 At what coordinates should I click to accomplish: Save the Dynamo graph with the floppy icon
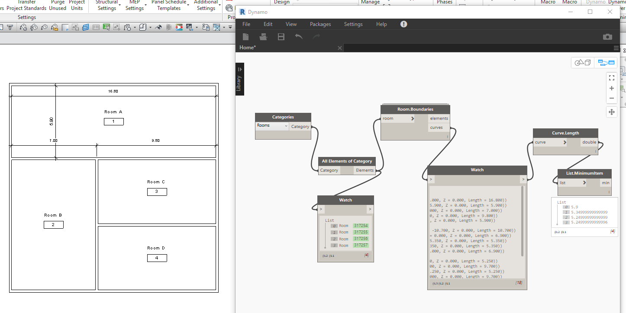click(x=281, y=37)
